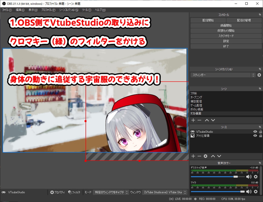Image resolution: width=263 pixels, height=202 pixels.
Task: Start virtual camera with 仮想カメラ開始
Action: (x=226, y=31)
